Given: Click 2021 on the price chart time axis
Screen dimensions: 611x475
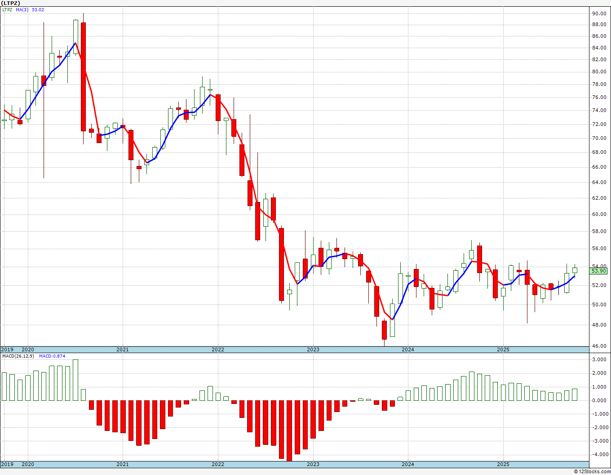Looking at the screenshot, I should [123, 350].
